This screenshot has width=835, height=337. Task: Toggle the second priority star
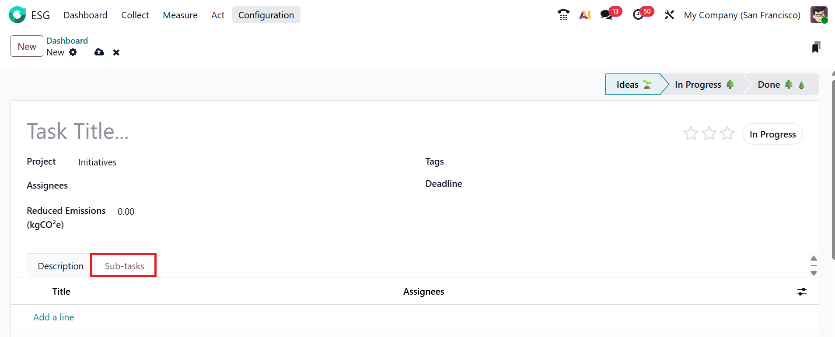tap(709, 133)
